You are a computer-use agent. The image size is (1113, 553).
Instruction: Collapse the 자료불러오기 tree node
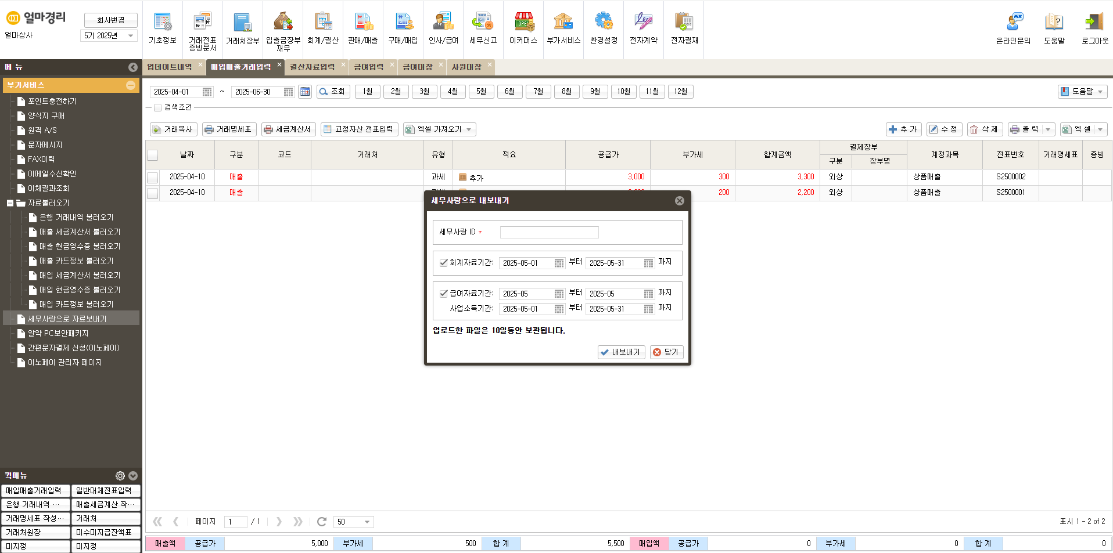pyautogui.click(x=10, y=203)
